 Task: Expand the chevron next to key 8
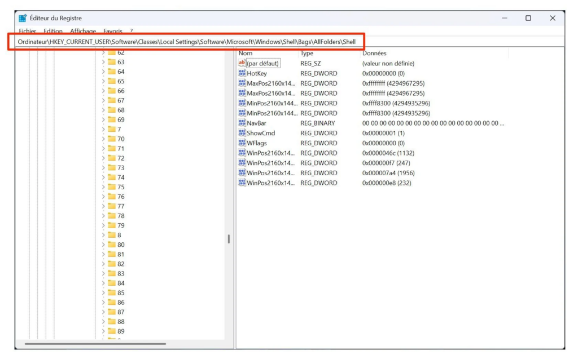(103, 235)
